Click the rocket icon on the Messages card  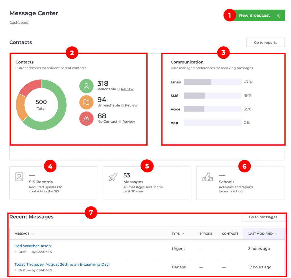click(x=113, y=177)
